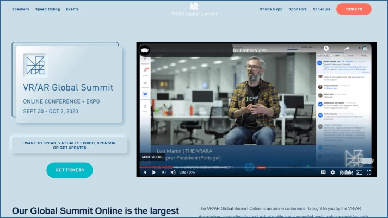Open the Speakers menu item

pos(21,9)
